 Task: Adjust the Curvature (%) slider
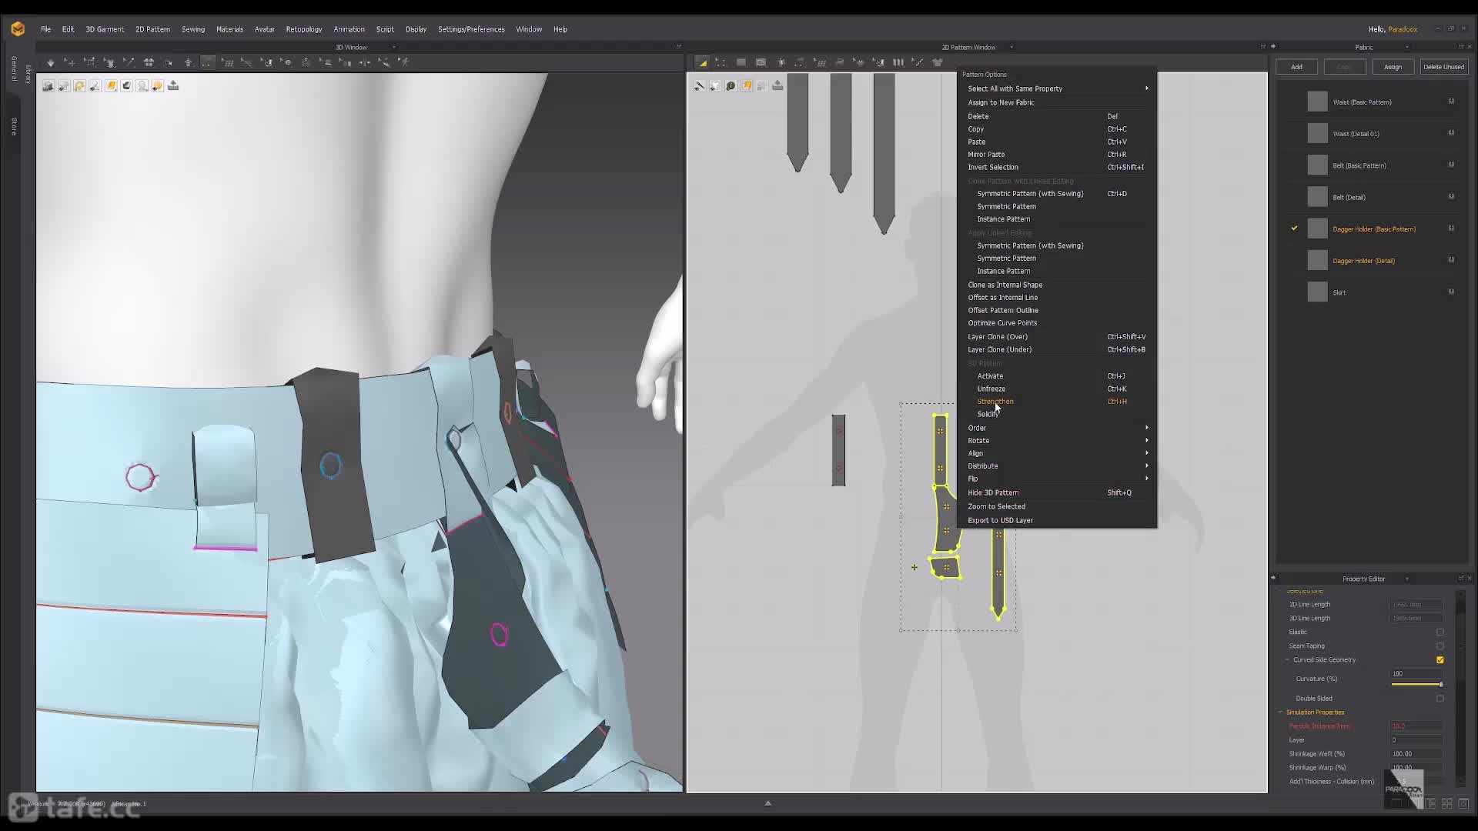(x=1416, y=684)
